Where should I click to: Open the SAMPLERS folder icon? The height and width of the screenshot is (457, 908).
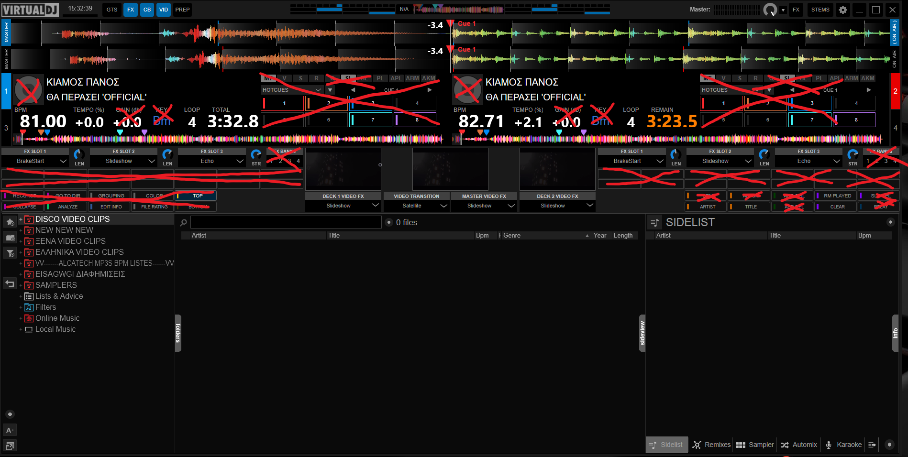pos(29,285)
